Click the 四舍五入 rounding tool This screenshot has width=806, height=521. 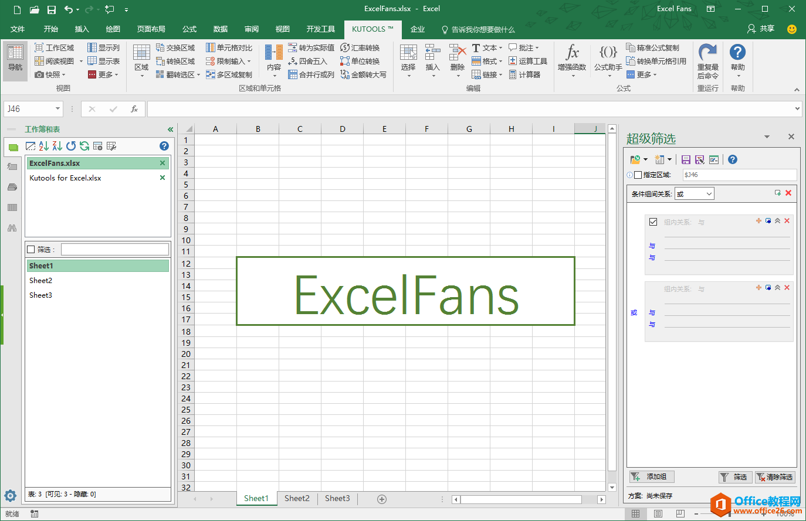tap(307, 62)
